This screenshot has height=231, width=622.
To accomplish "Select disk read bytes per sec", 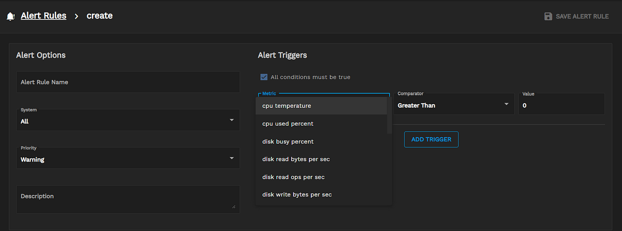I will 296,159.
